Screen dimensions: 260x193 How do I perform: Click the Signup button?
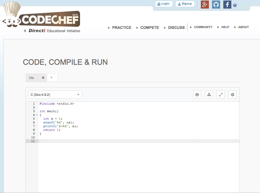click(185, 4)
